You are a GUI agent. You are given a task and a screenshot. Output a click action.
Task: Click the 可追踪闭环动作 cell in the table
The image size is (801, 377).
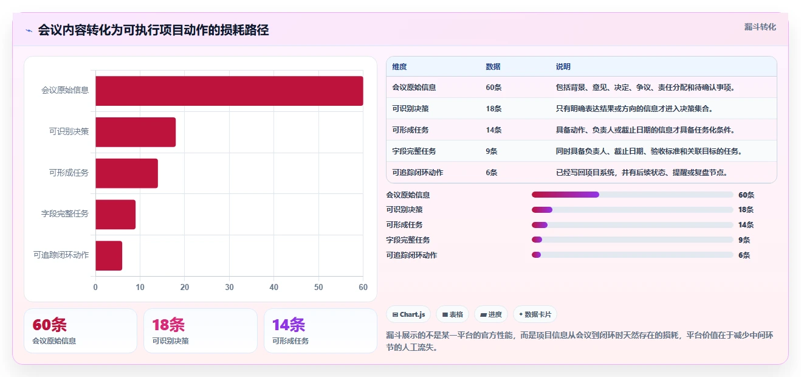click(x=418, y=173)
